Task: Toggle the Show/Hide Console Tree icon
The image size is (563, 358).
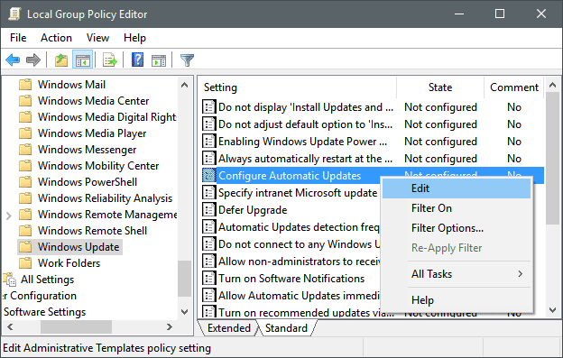Action: (83, 60)
